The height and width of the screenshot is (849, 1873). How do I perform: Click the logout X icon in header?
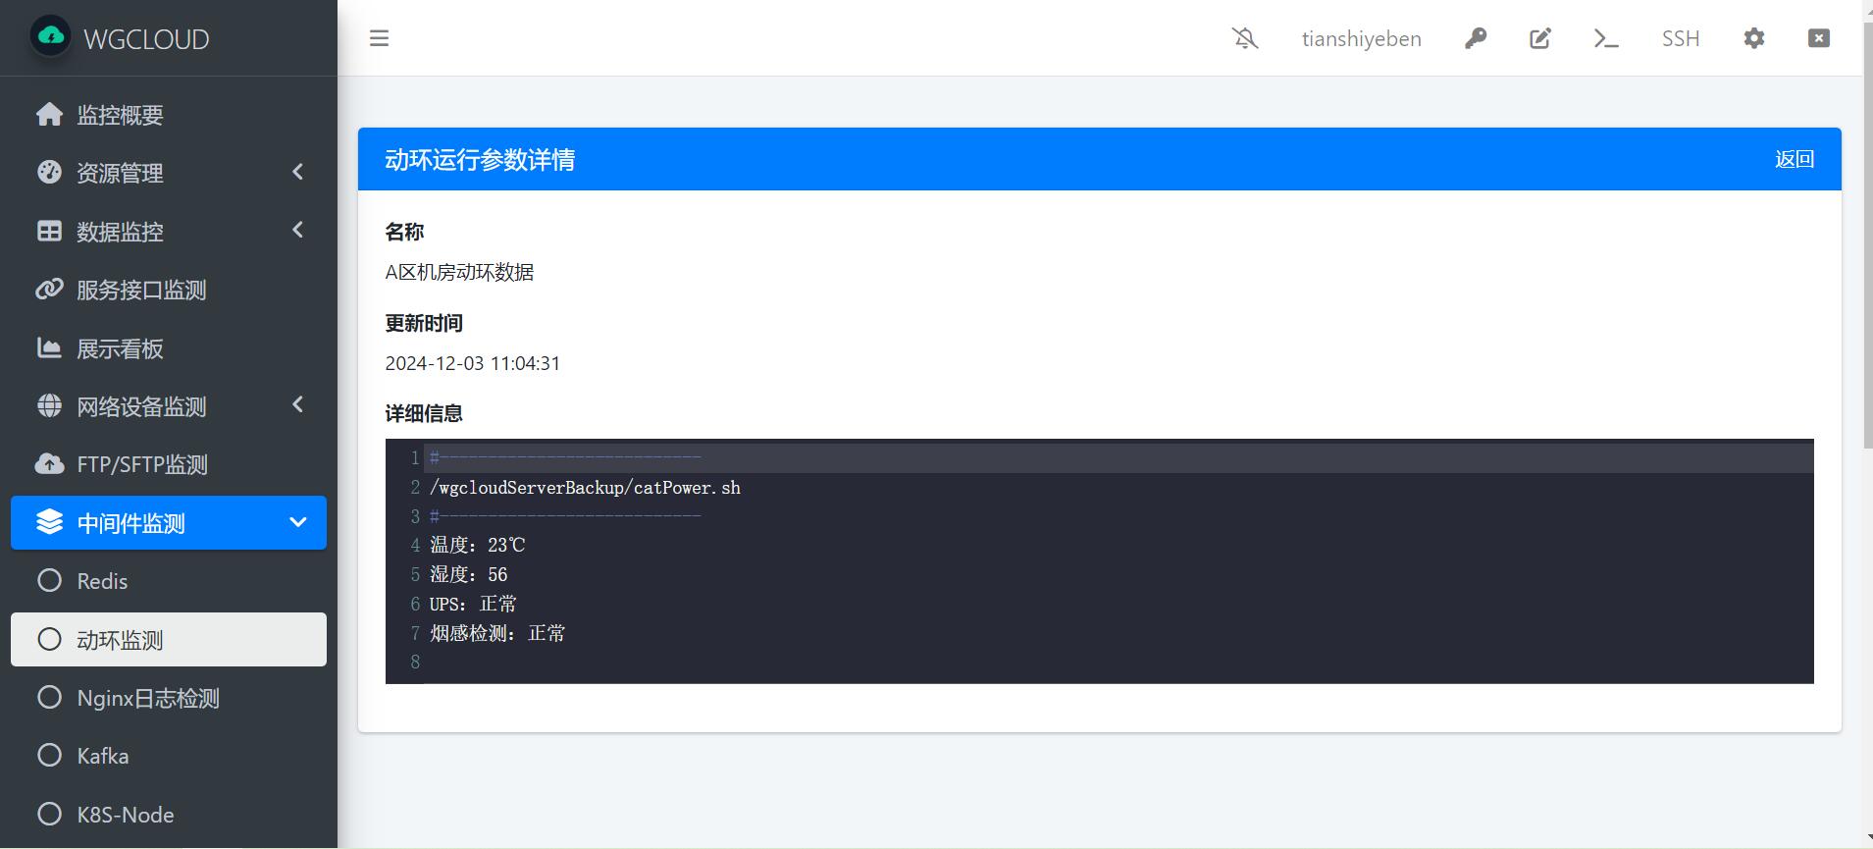(x=1819, y=38)
